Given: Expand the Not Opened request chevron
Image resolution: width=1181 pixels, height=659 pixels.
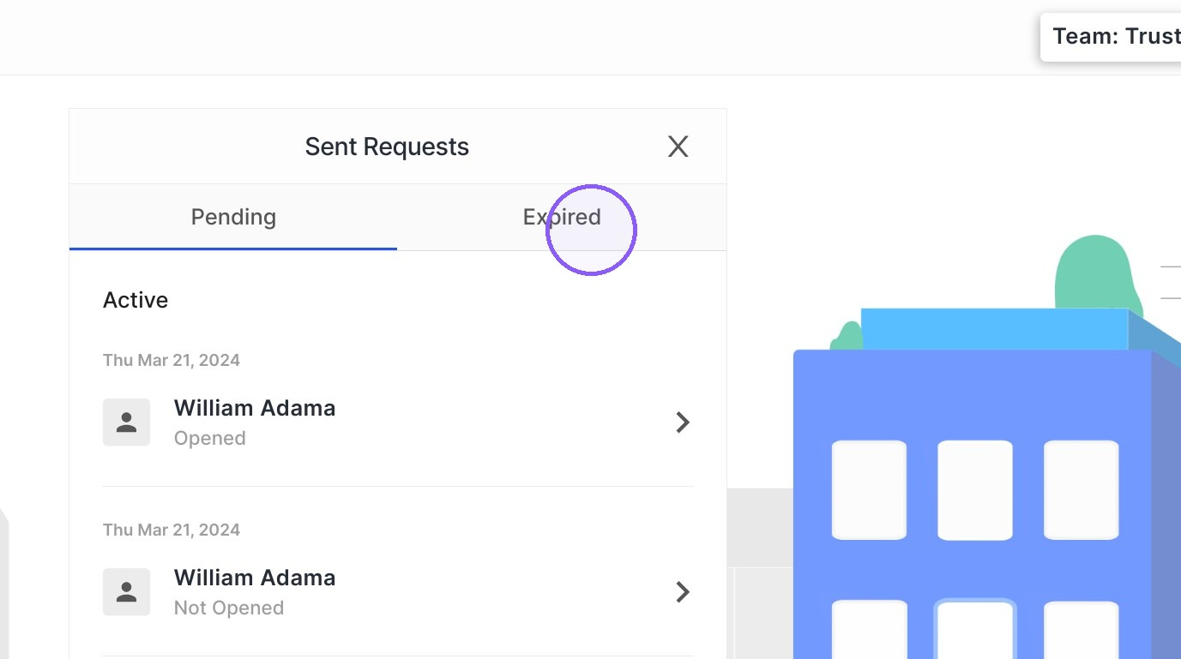Looking at the screenshot, I should [x=683, y=591].
